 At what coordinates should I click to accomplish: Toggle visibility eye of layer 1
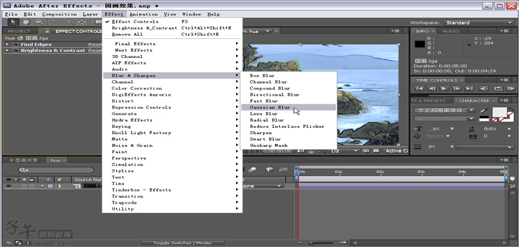tap(8, 186)
